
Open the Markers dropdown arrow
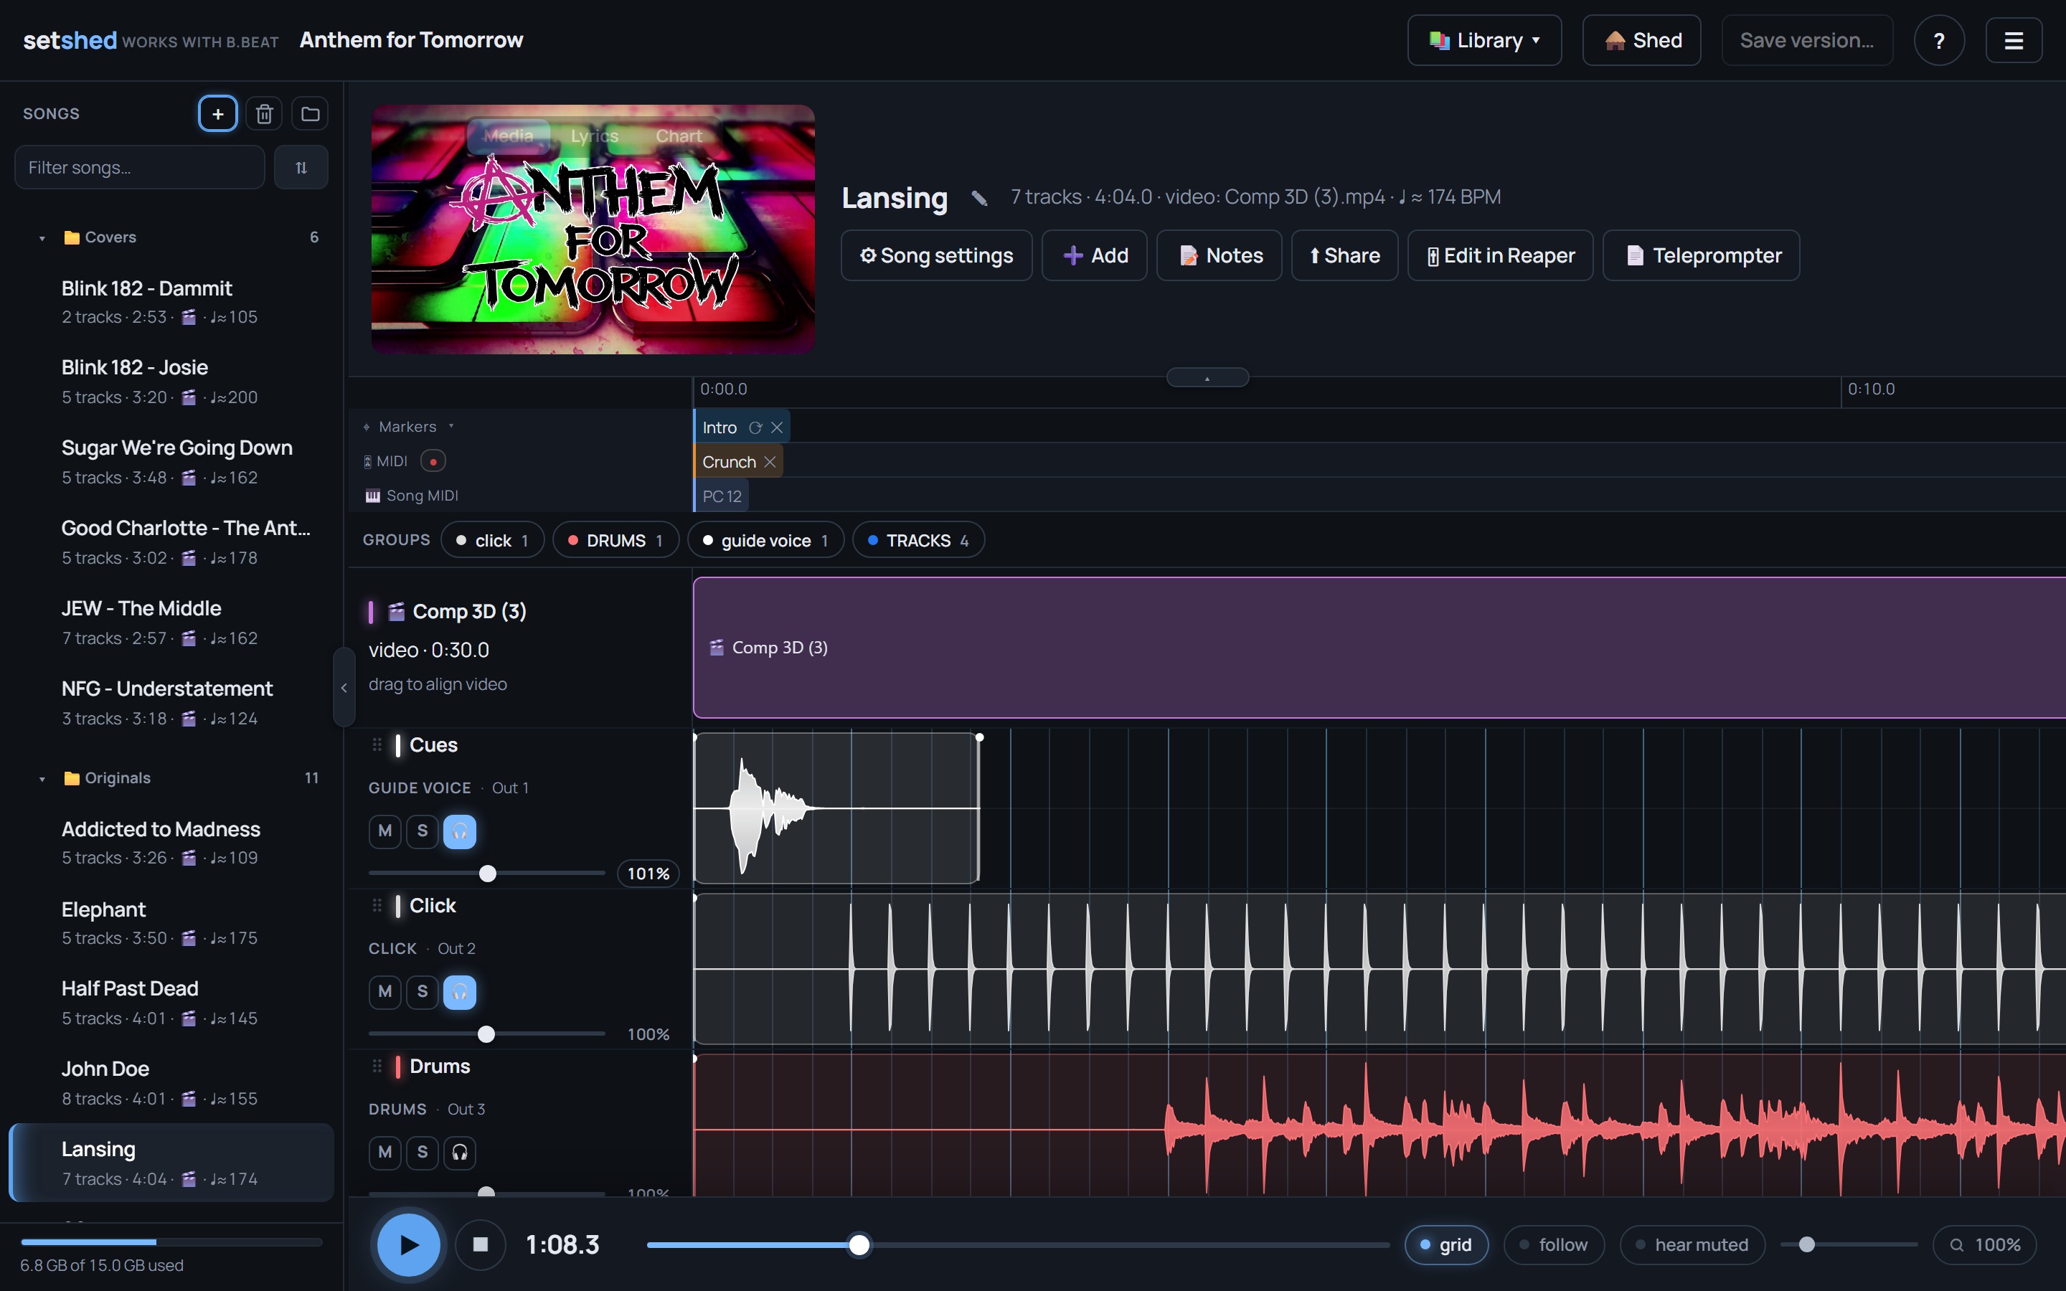point(451,426)
